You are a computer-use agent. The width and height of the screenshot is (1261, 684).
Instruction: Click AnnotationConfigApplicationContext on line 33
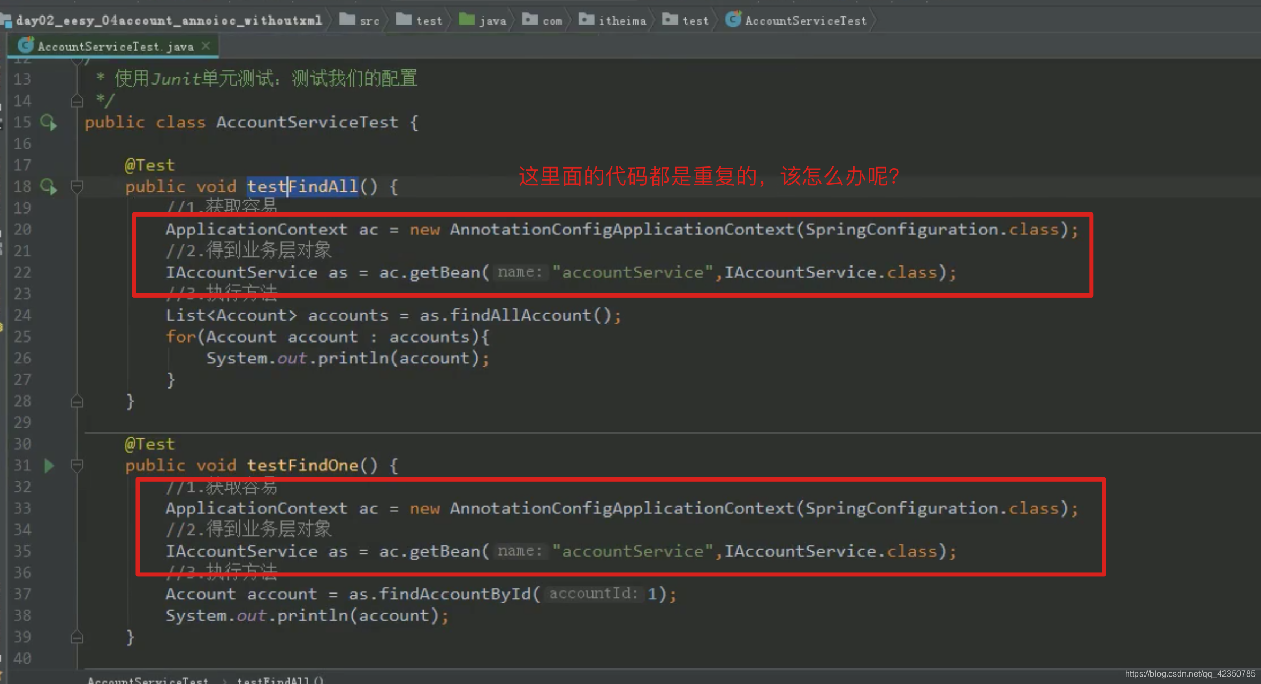pos(622,508)
